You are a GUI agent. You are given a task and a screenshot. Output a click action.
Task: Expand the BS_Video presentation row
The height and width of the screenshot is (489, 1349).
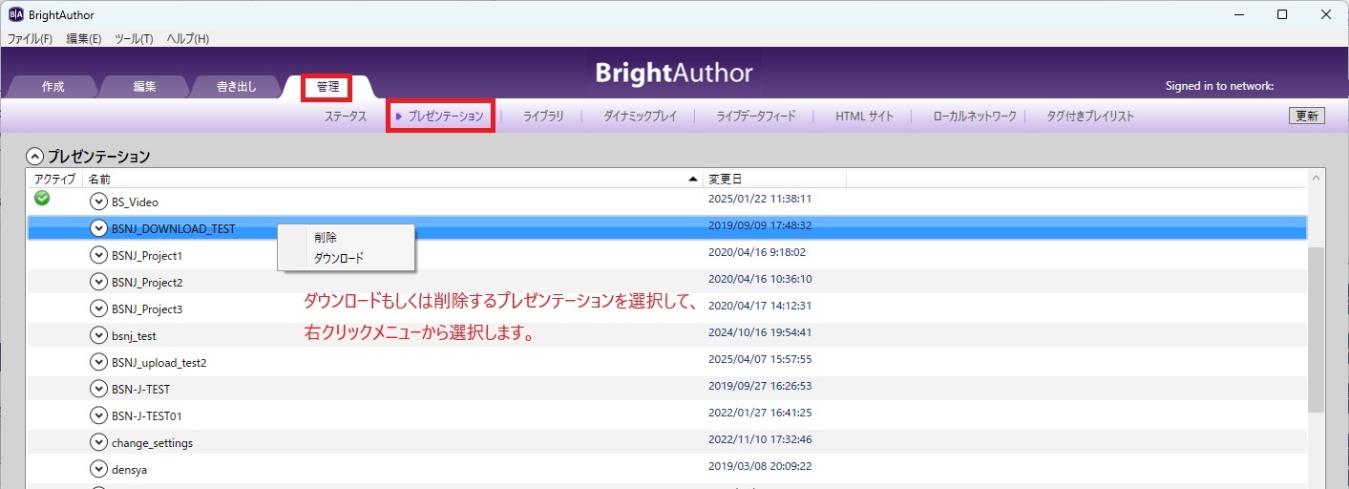[x=97, y=202]
